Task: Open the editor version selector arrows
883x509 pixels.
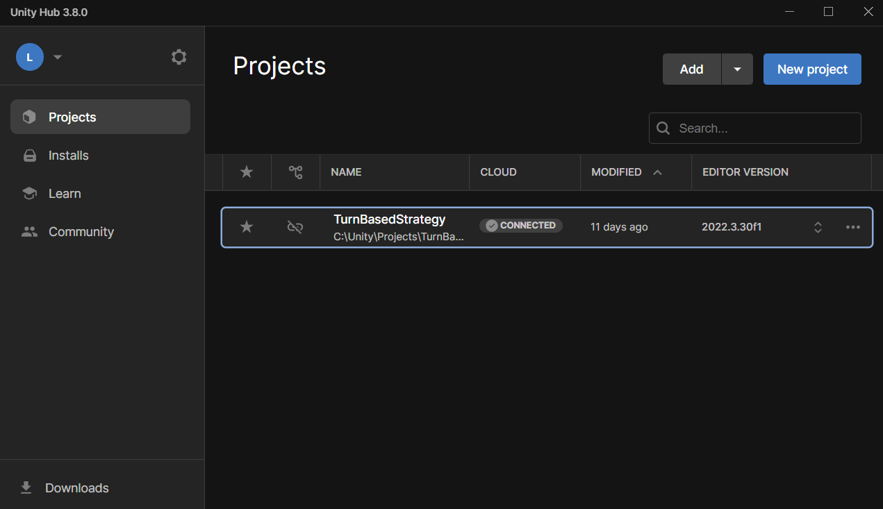Action: tap(818, 227)
